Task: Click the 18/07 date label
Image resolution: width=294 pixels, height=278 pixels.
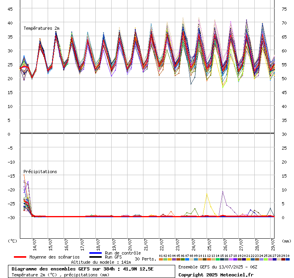Action: (98, 245)
